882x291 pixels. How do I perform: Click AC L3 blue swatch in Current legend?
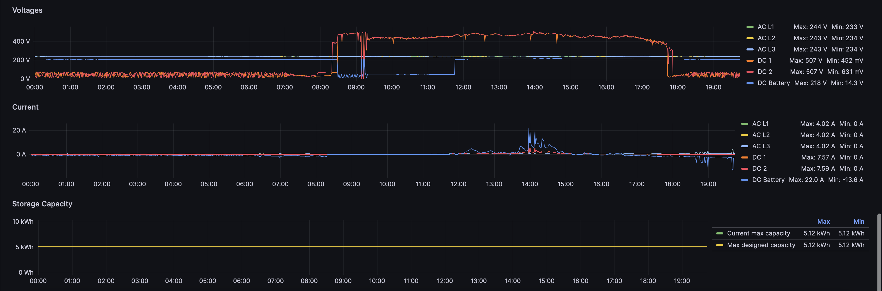744,146
